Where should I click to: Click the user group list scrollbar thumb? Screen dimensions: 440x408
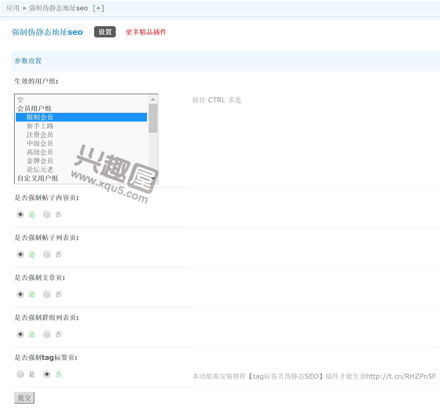[x=153, y=118]
